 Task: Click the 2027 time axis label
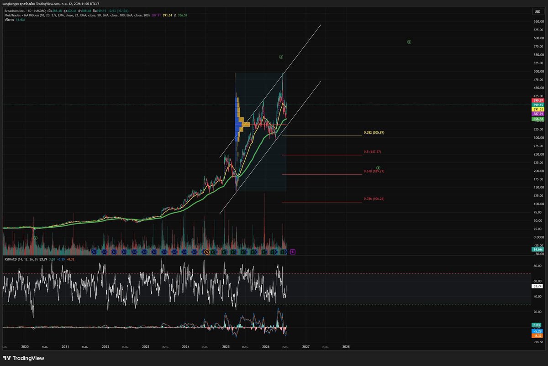tap(306, 347)
